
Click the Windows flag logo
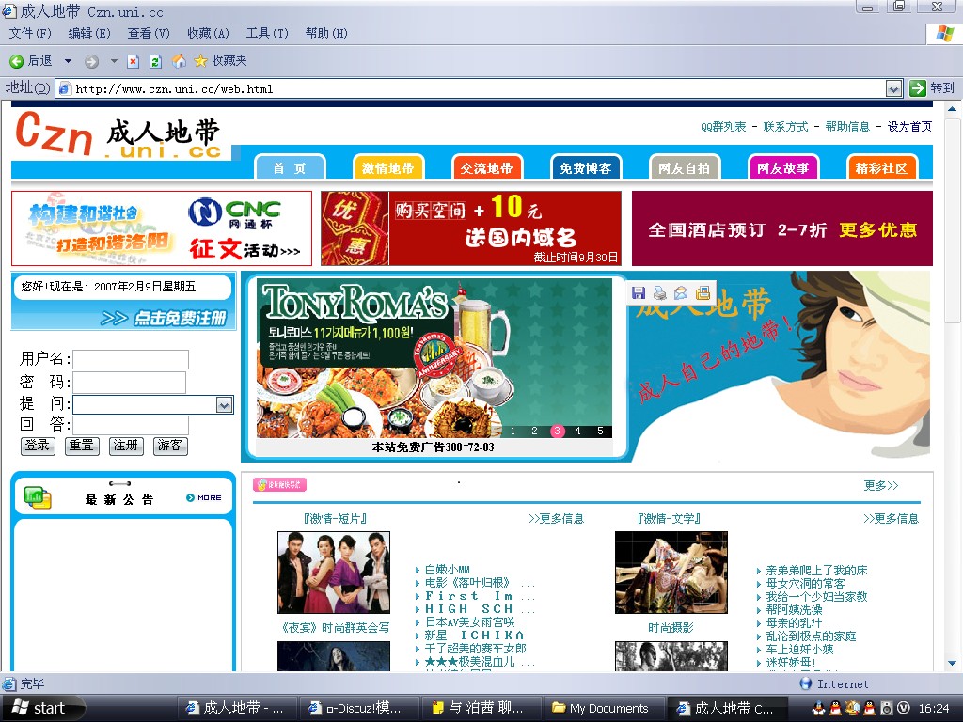click(945, 33)
